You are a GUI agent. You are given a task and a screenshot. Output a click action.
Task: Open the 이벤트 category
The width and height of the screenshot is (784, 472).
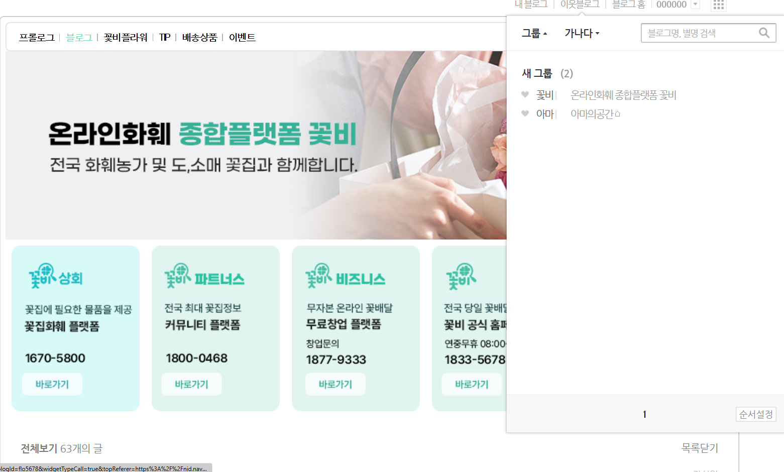242,37
